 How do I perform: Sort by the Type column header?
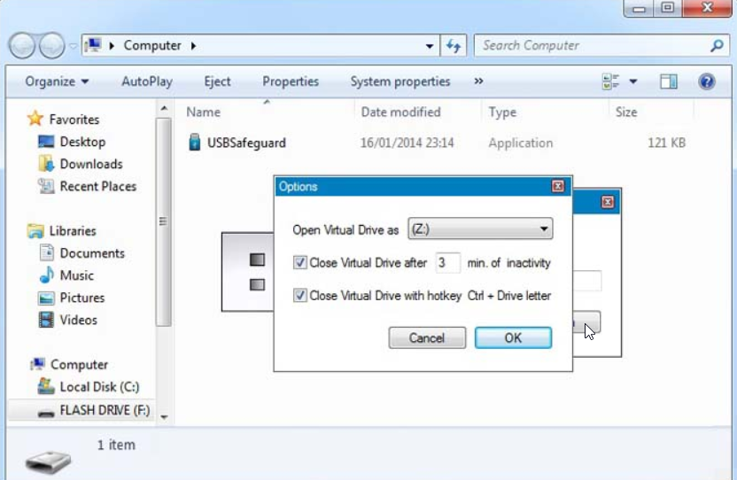click(x=502, y=112)
